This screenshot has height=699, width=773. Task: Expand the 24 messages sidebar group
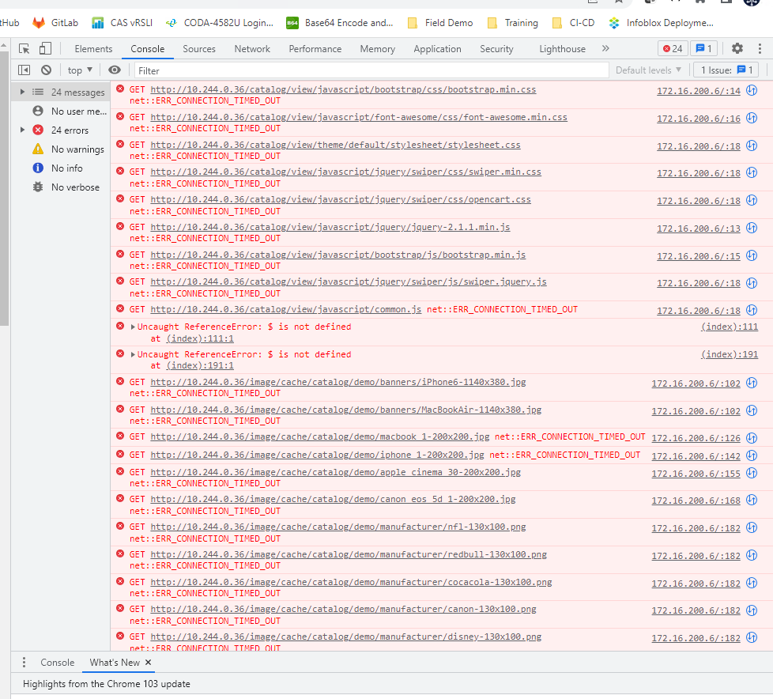point(22,92)
